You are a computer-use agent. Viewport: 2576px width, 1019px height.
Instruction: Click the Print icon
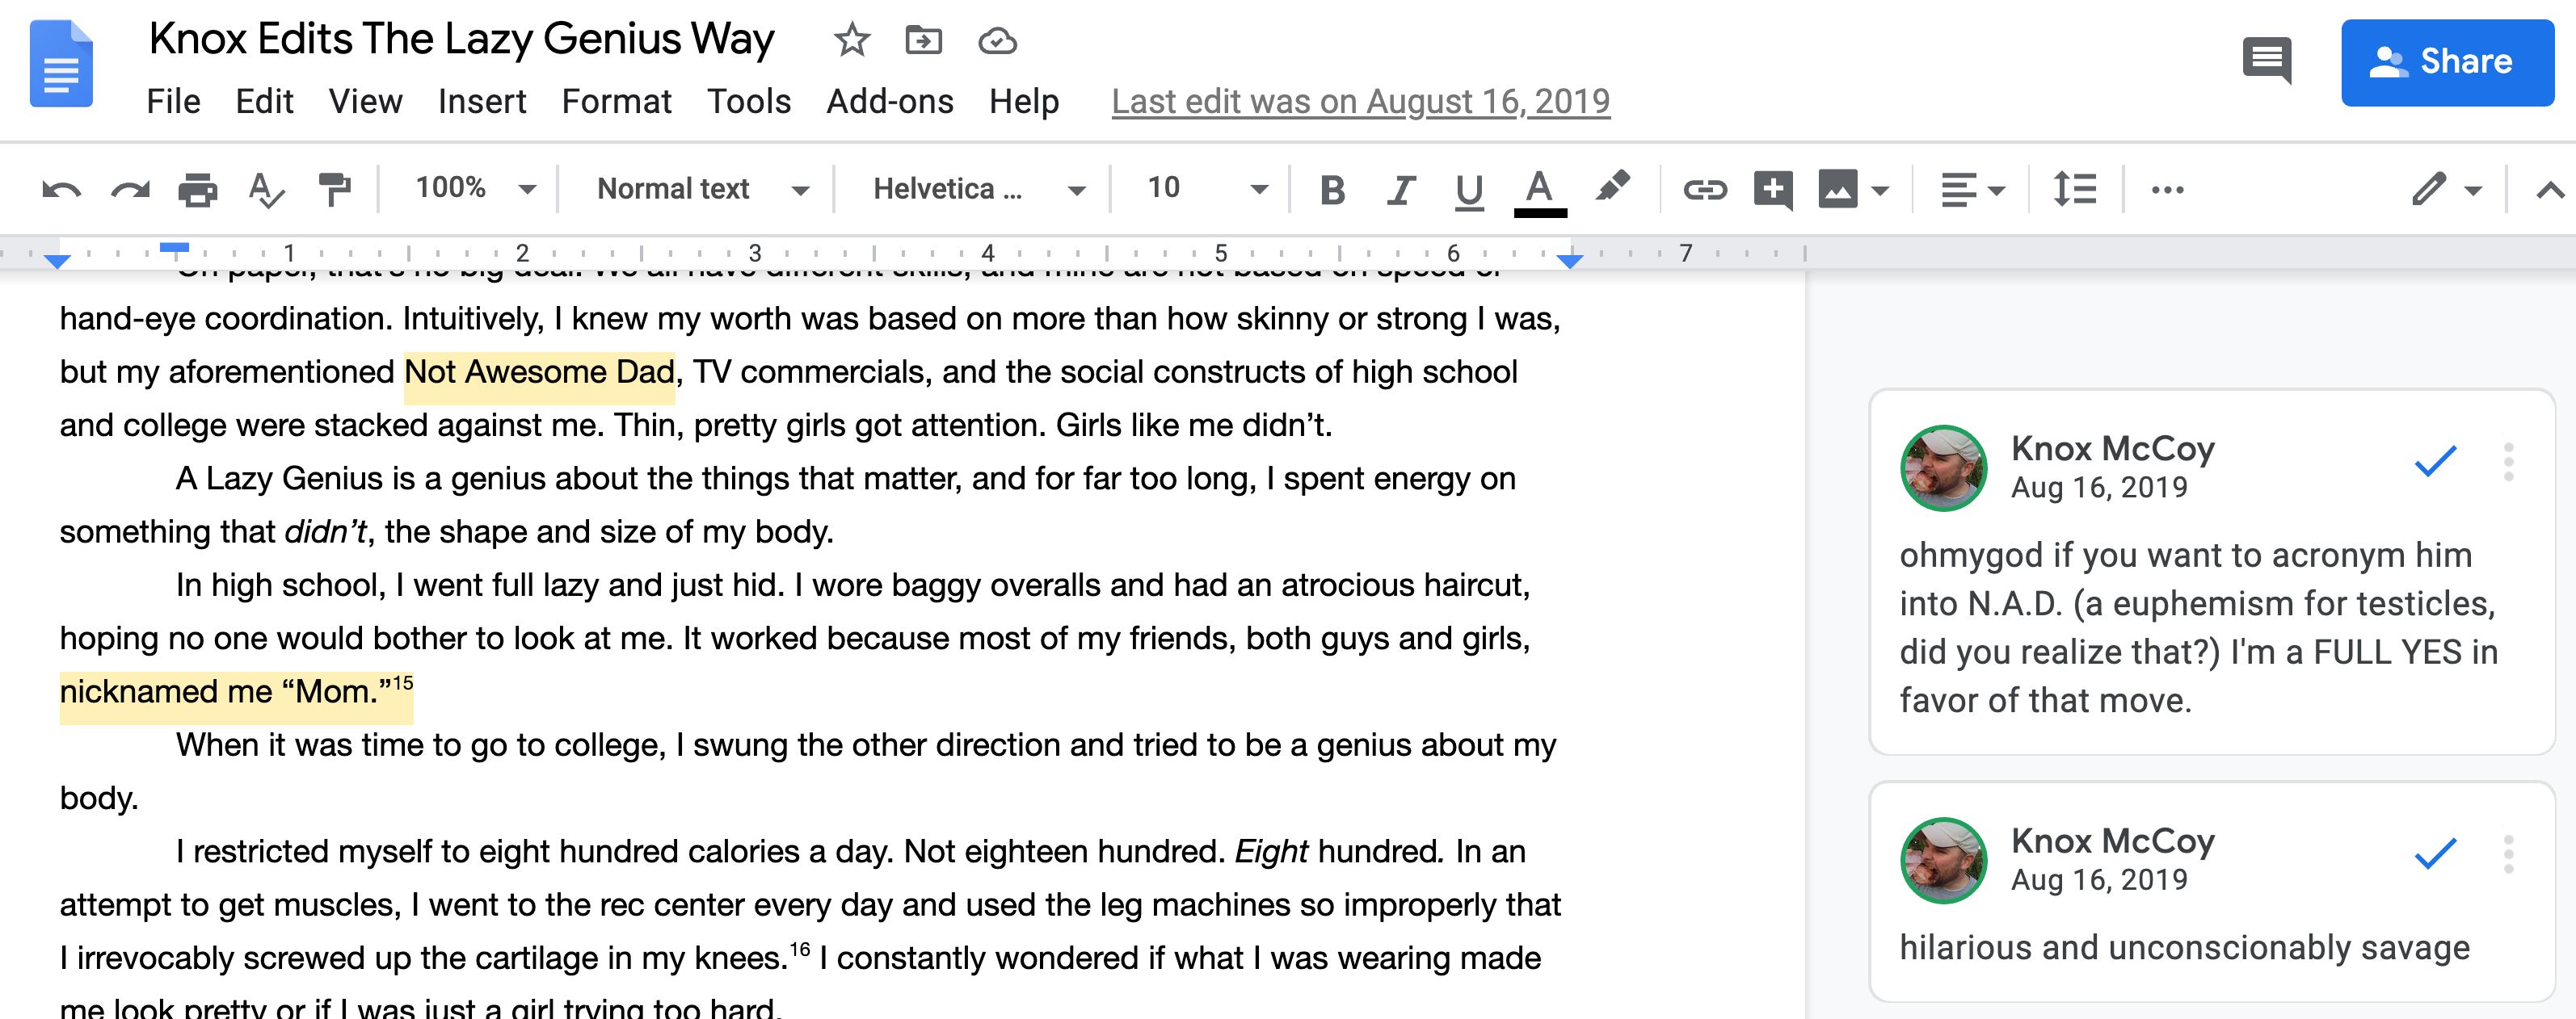[197, 189]
